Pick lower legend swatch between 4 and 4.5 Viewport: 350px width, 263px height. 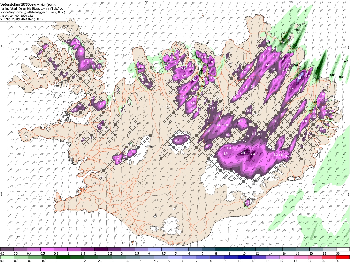[147, 257]
